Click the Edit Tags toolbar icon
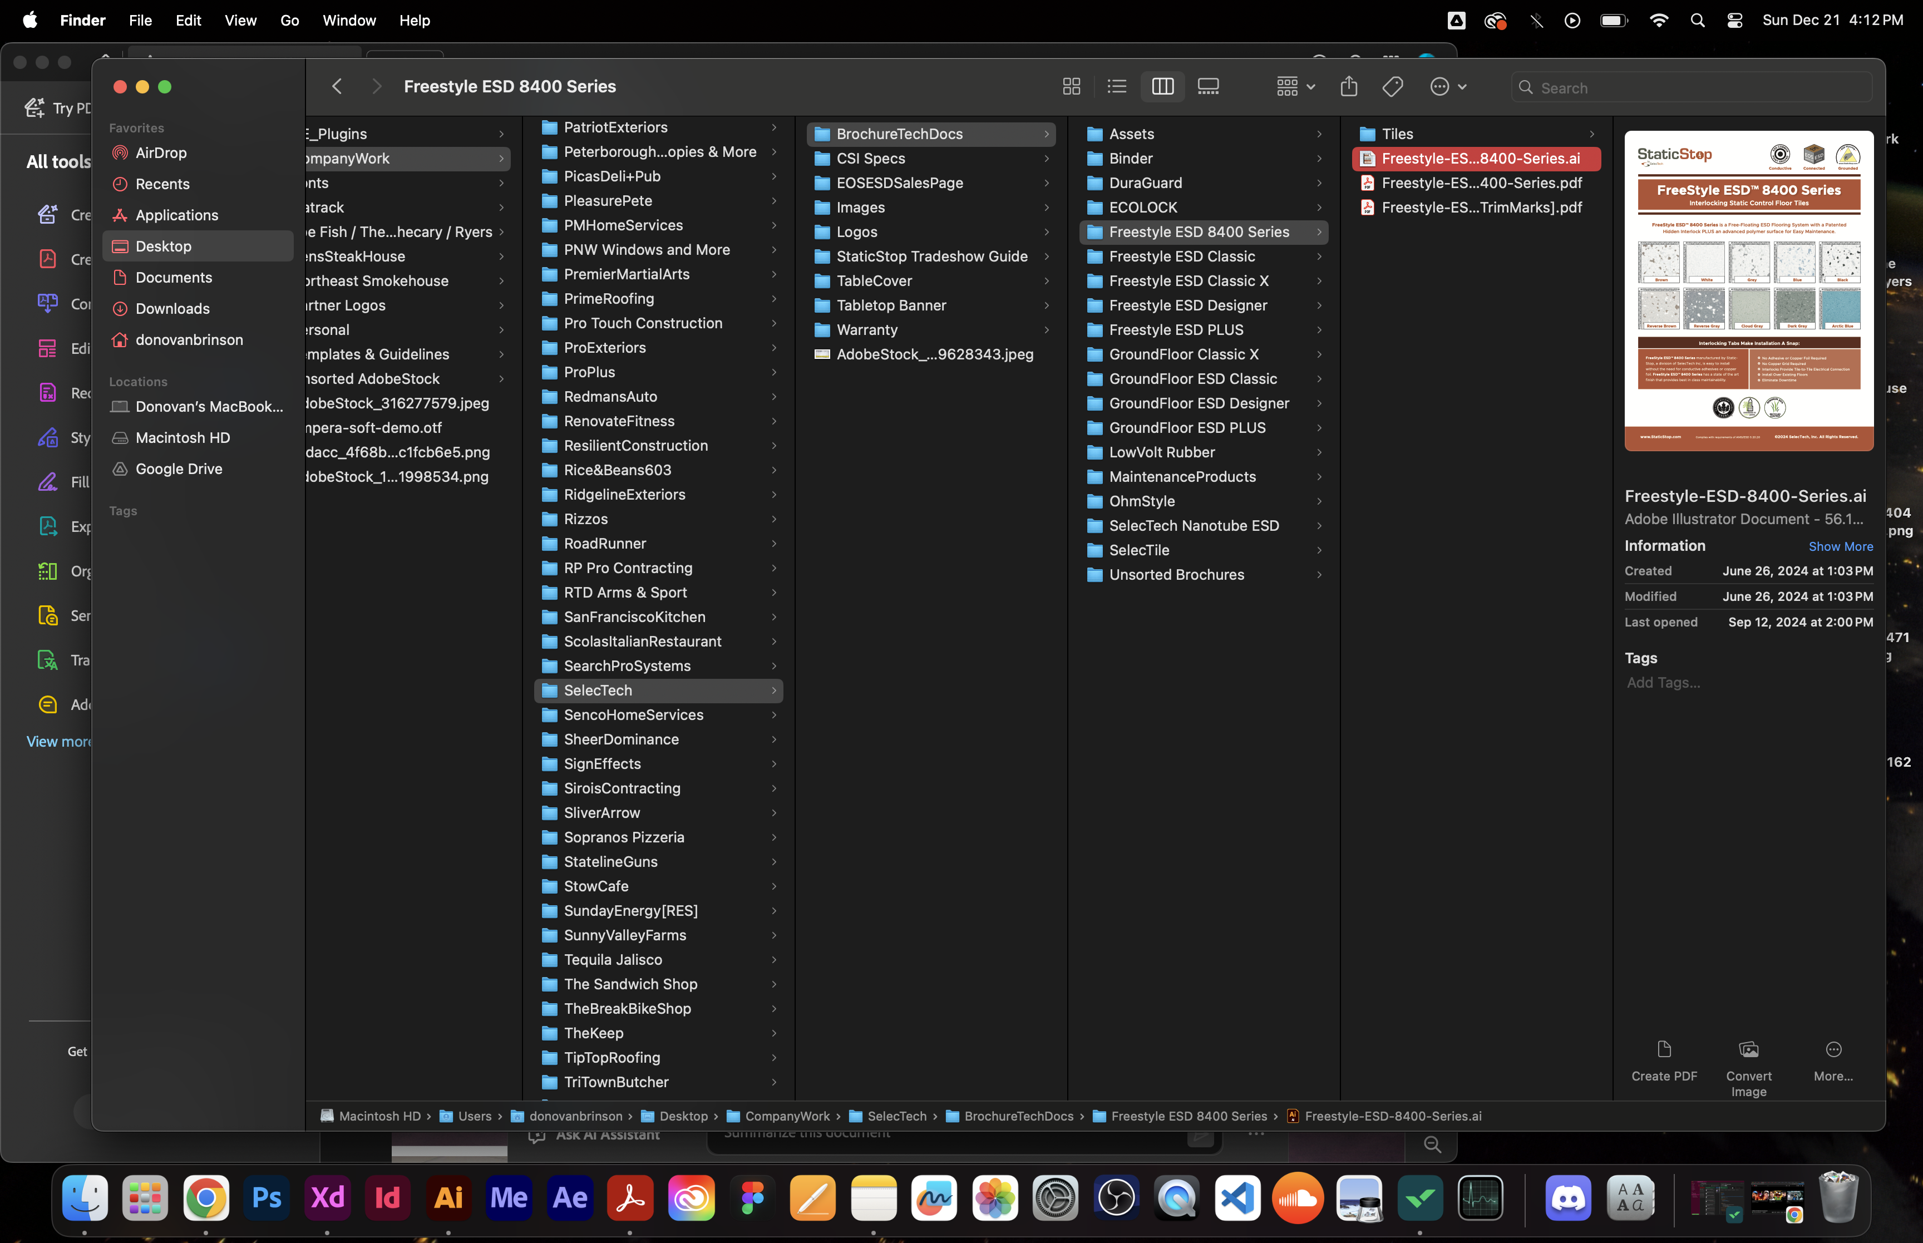The width and height of the screenshot is (1923, 1243). [1392, 86]
